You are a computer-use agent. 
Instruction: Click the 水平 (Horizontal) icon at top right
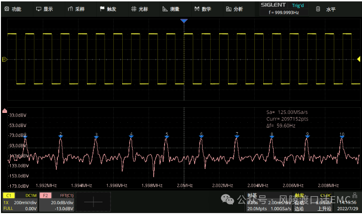(x=318, y=9)
